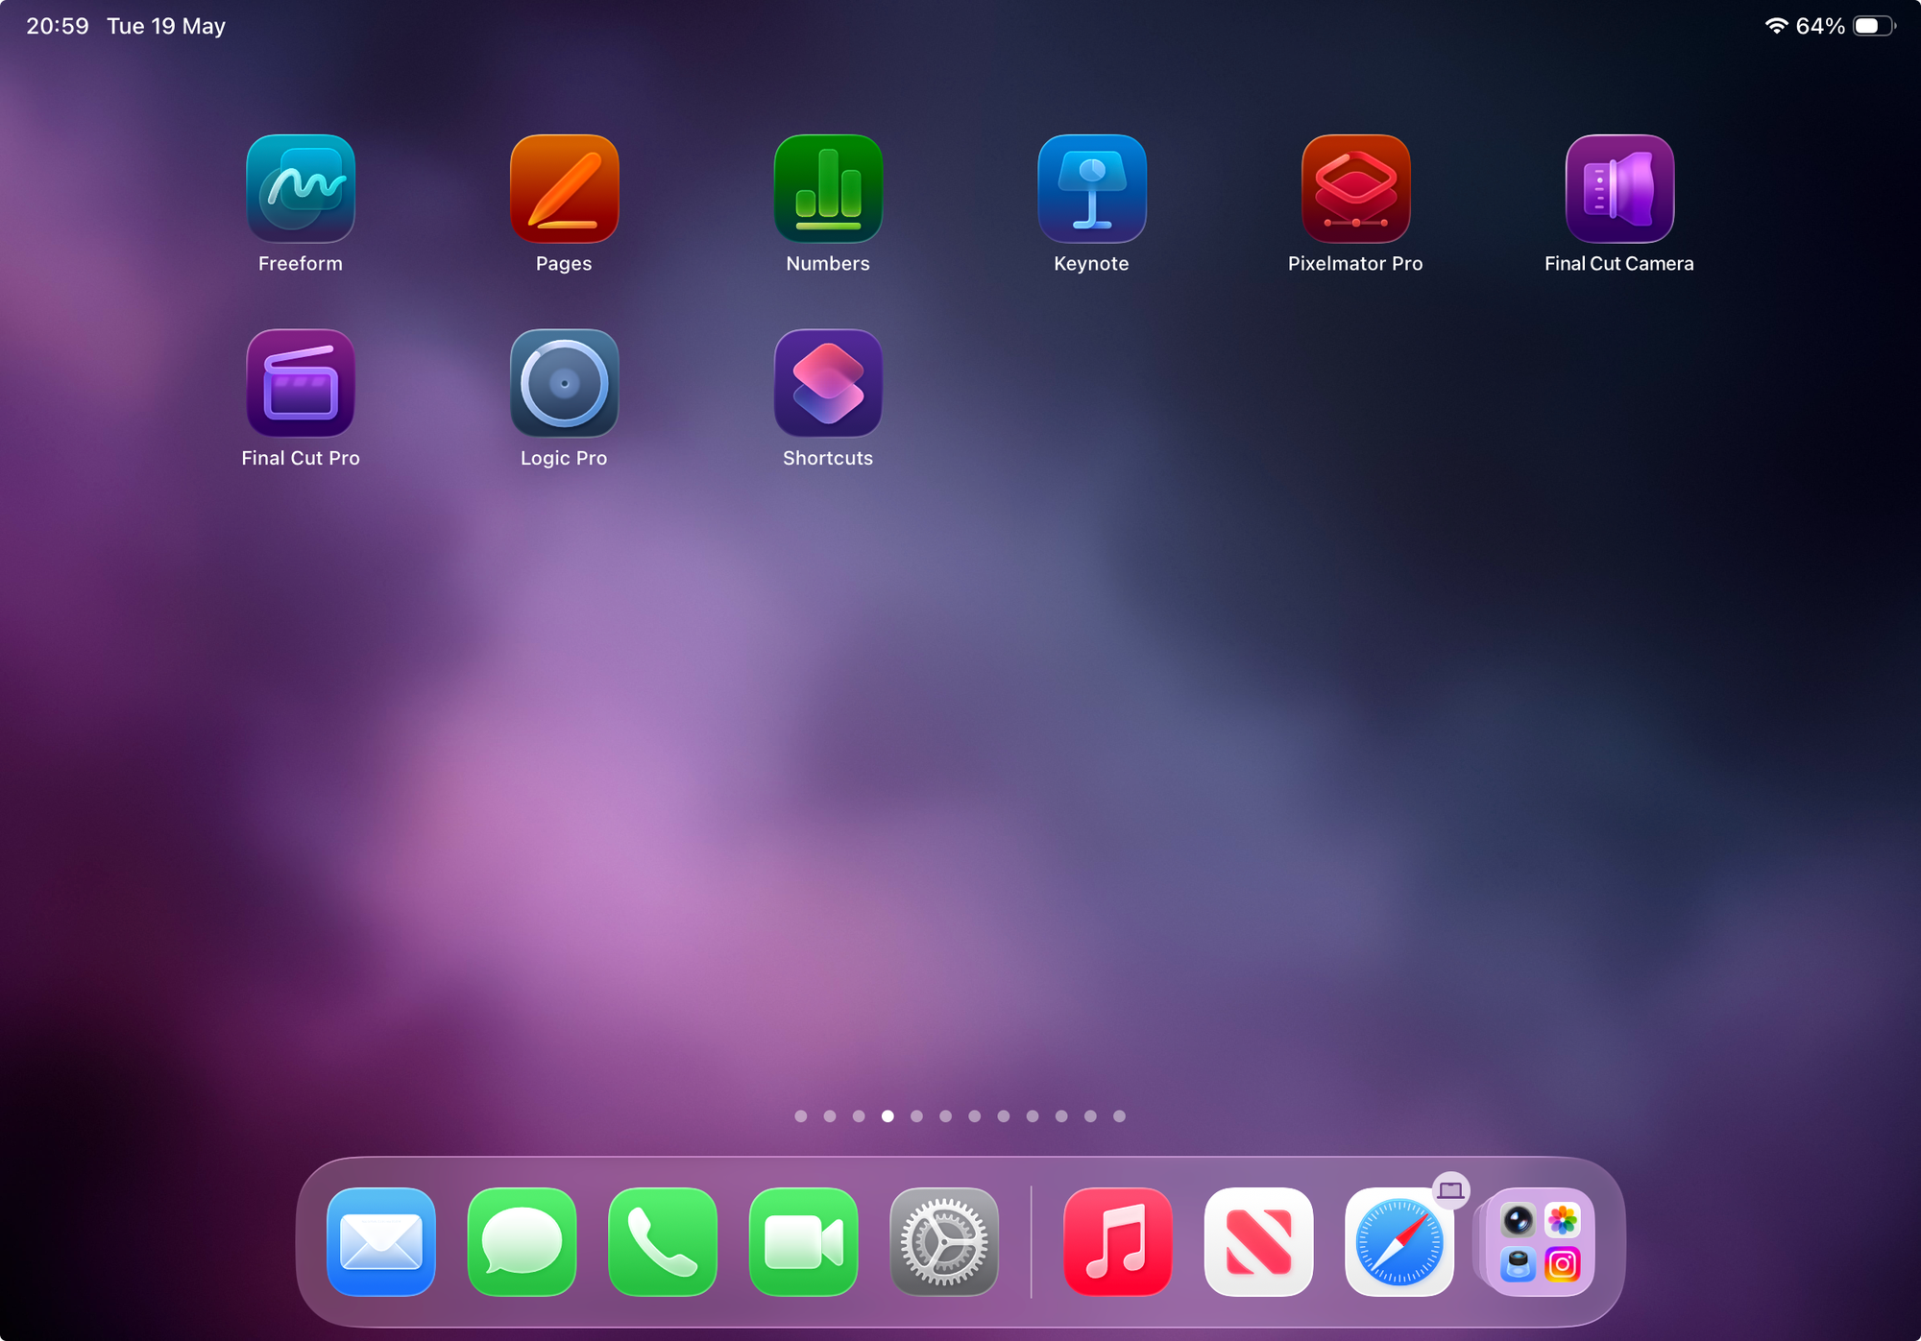The image size is (1921, 1341).
Task: Launch Safari from the dock
Action: (x=1399, y=1241)
